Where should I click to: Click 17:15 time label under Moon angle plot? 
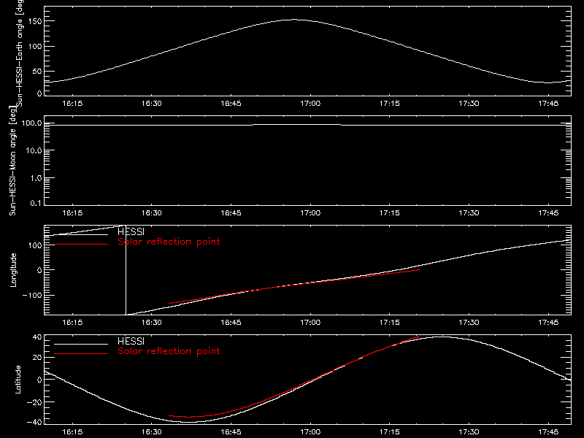click(x=390, y=213)
